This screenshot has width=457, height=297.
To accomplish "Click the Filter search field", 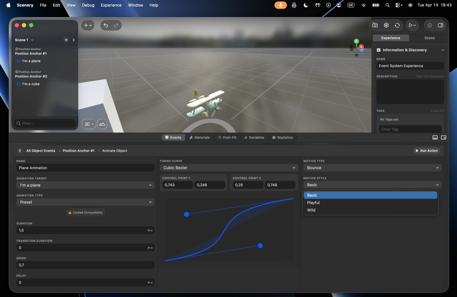I will coord(45,123).
